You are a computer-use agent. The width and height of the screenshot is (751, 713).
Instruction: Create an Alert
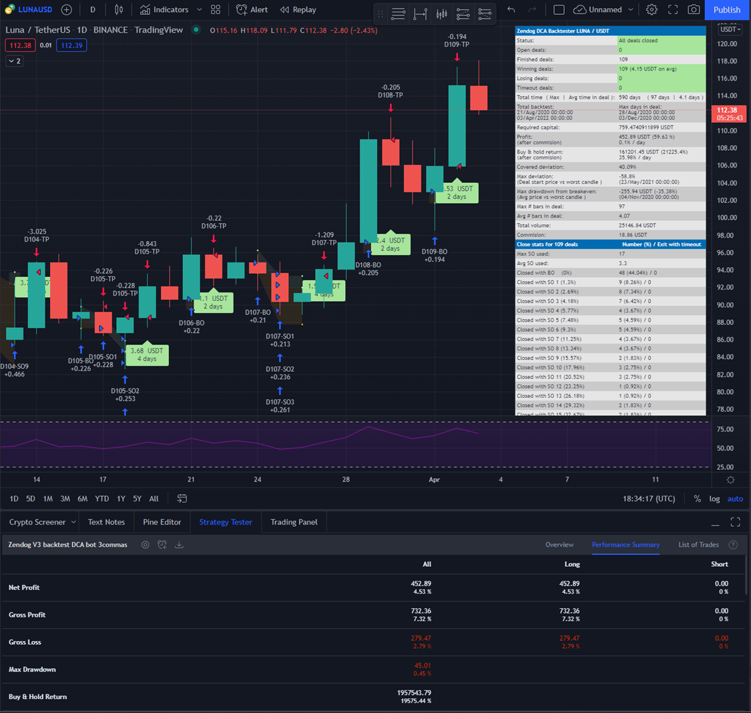pos(251,9)
